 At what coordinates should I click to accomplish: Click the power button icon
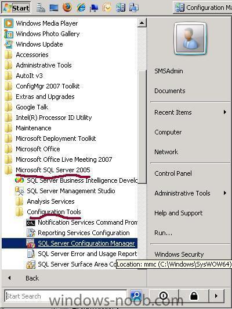[x=164, y=296]
